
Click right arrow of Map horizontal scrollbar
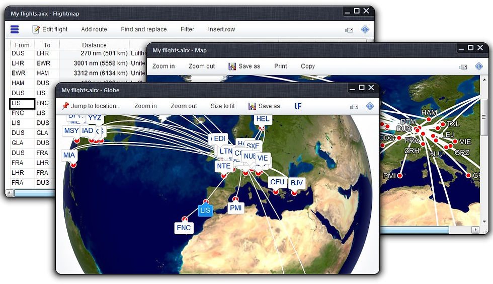coord(475,230)
